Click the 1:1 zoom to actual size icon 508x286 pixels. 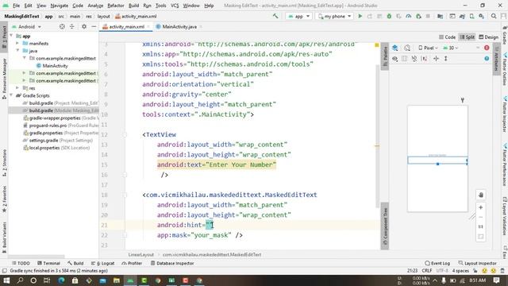click(481, 226)
